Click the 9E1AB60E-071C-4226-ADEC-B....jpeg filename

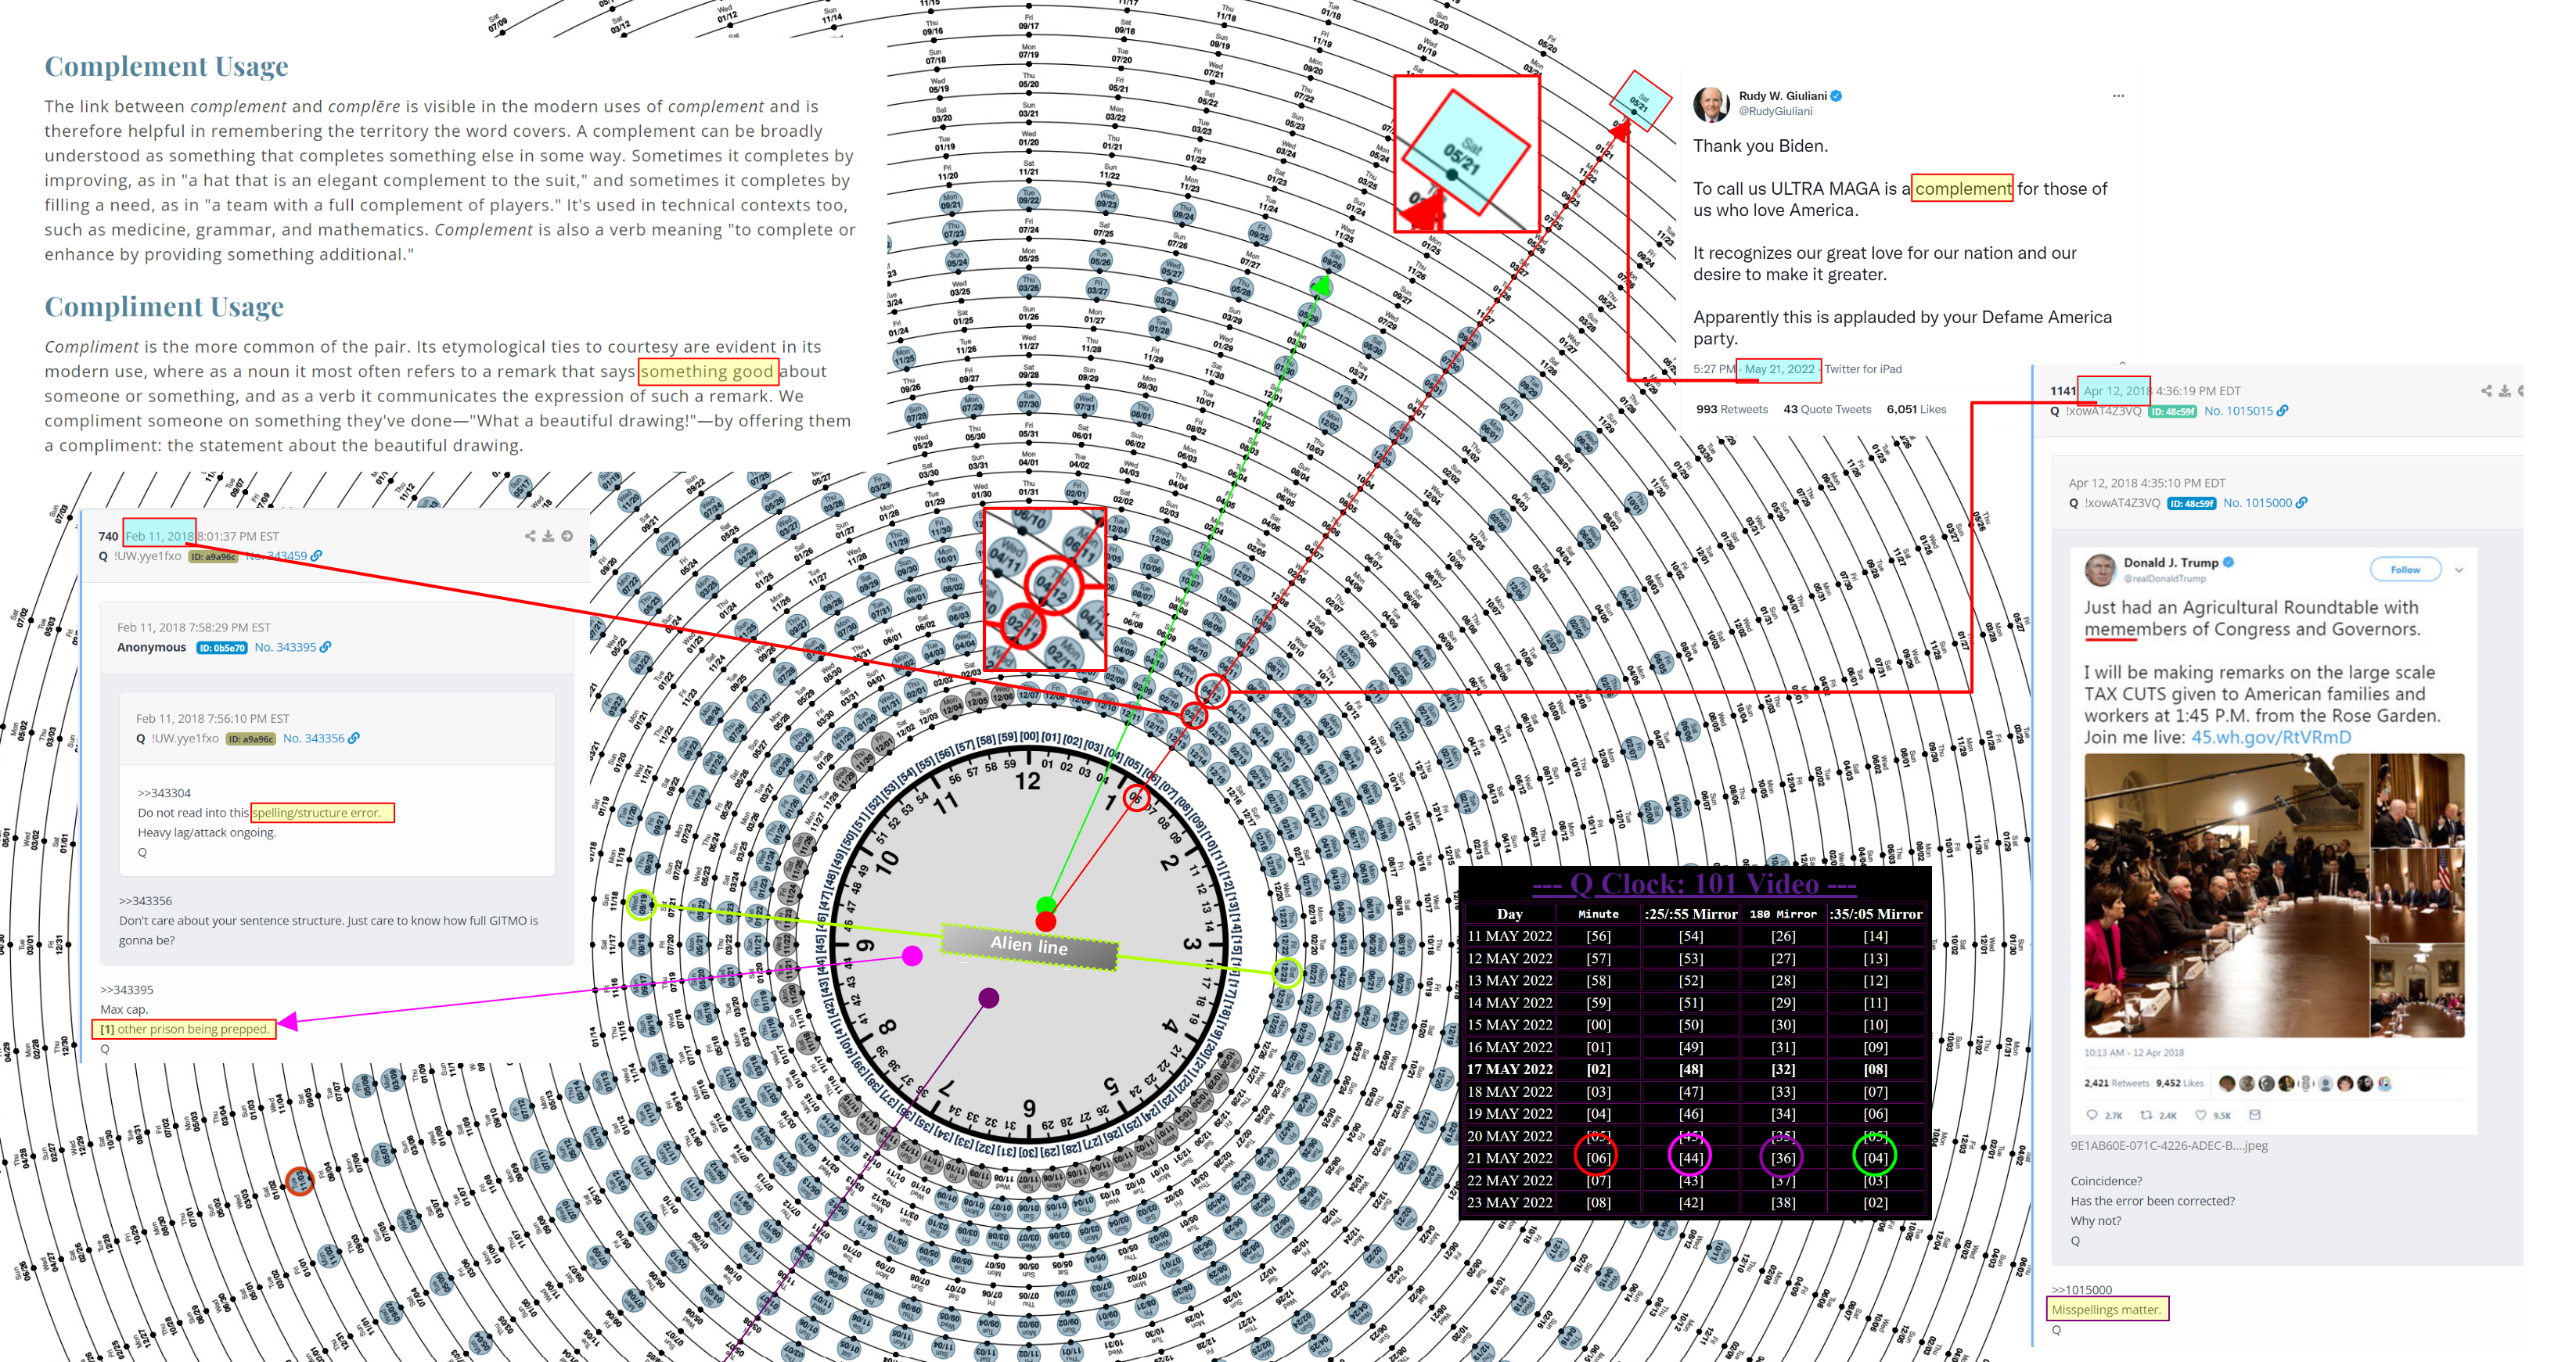click(2168, 1146)
